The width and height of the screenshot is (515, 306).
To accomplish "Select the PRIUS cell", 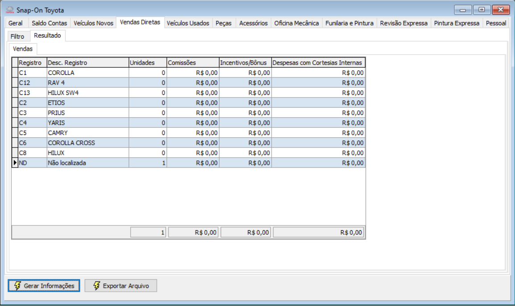I will [88, 113].
